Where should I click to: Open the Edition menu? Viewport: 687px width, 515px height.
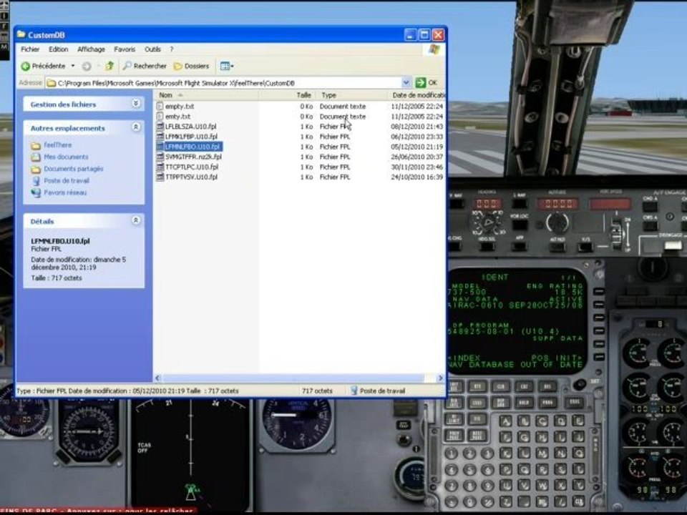[x=58, y=49]
